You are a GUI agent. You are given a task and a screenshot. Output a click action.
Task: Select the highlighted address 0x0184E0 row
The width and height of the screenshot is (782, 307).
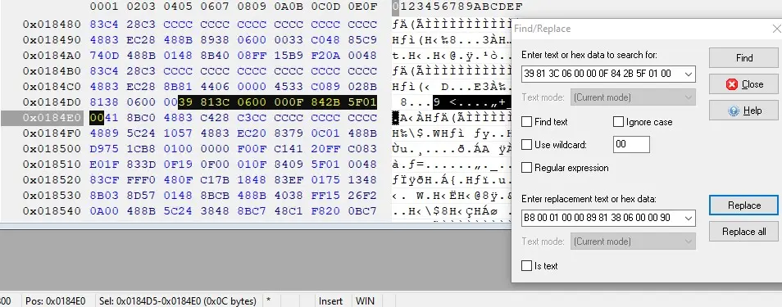pyautogui.click(x=52, y=118)
